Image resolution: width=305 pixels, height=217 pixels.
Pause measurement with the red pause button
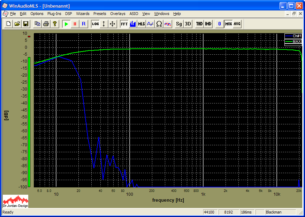click(75, 24)
